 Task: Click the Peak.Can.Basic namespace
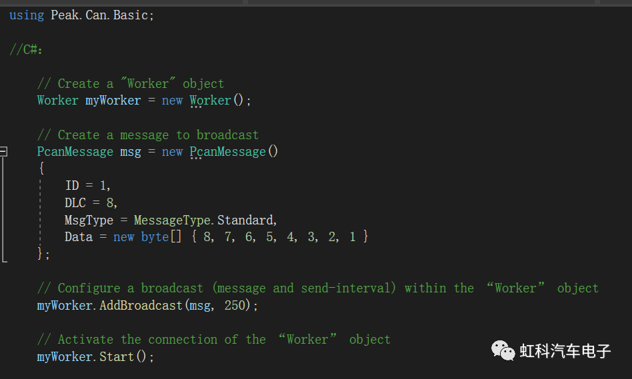coord(102,15)
